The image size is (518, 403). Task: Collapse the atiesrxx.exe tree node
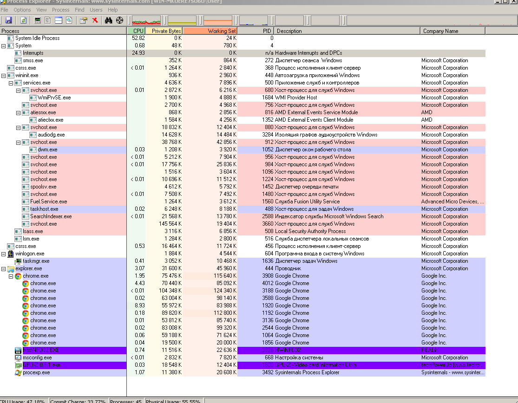point(19,112)
